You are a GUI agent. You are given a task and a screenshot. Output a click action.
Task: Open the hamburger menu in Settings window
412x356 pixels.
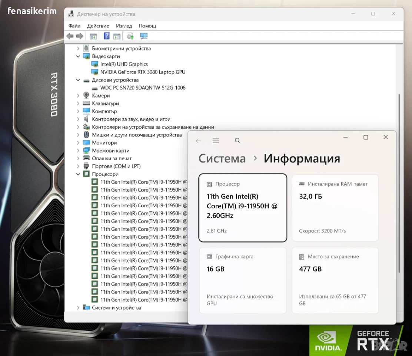pos(216,141)
